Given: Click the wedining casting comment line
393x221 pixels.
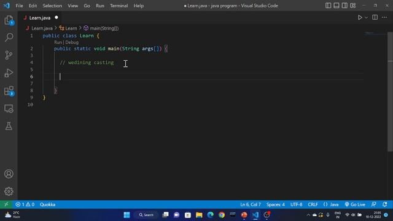Looking at the screenshot, I should [x=87, y=63].
